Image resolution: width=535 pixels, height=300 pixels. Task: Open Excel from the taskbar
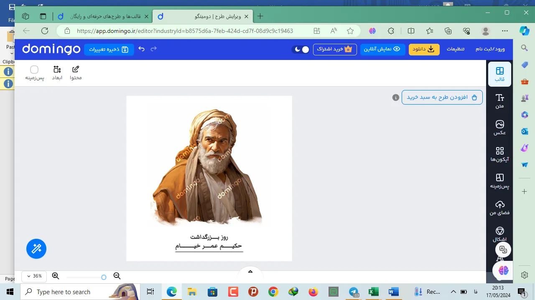coord(373,292)
